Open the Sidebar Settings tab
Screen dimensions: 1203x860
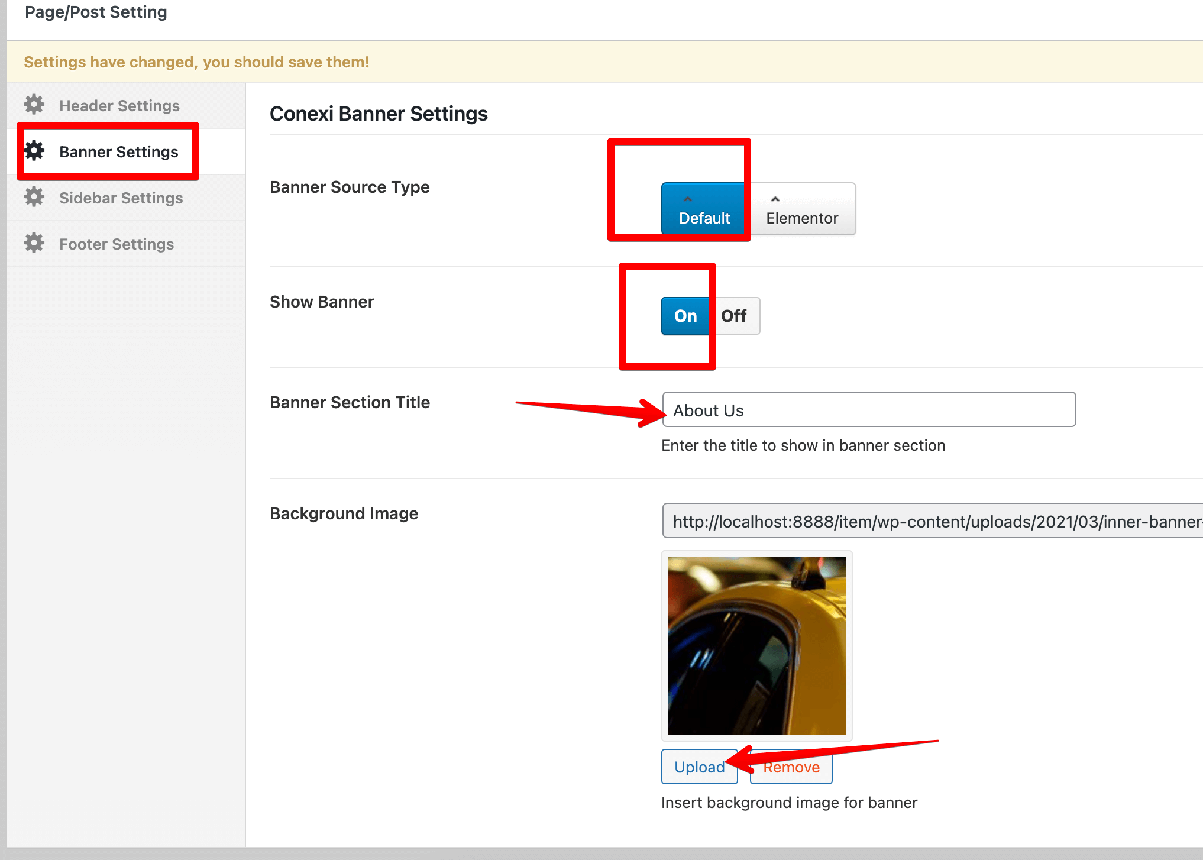pyautogui.click(x=121, y=198)
